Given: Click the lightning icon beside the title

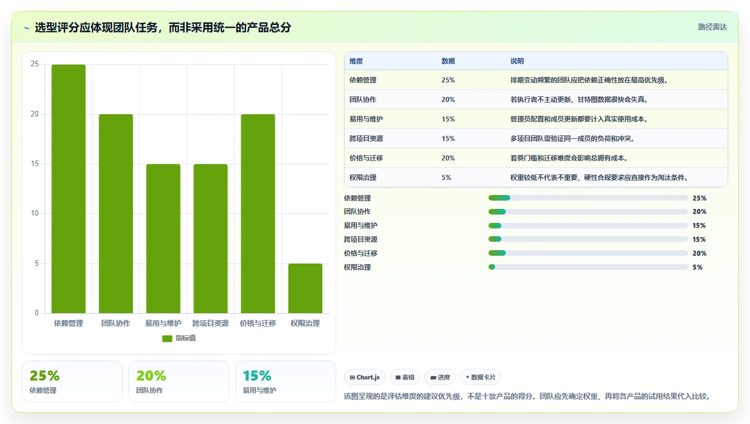Looking at the screenshot, I should (x=26, y=28).
